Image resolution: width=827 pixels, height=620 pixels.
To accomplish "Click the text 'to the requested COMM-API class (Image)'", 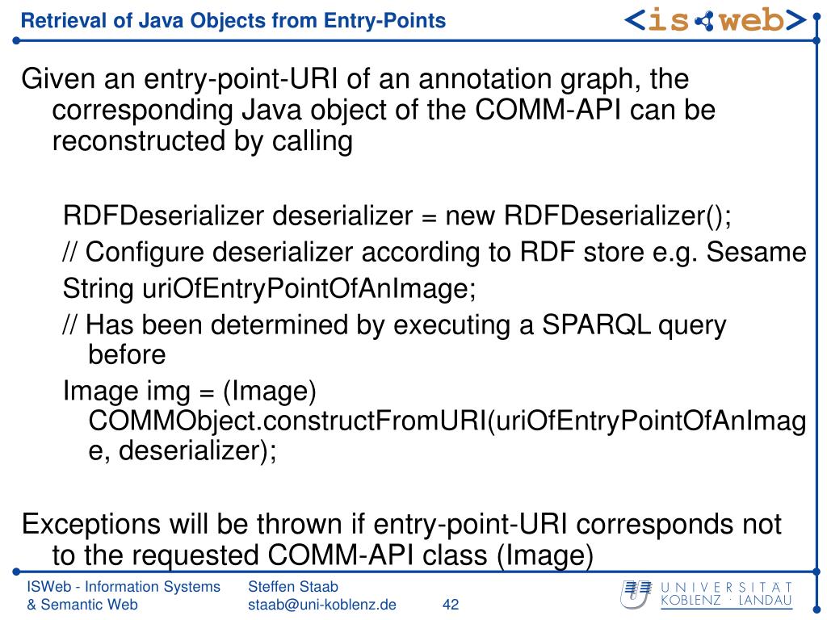I will (x=323, y=555).
